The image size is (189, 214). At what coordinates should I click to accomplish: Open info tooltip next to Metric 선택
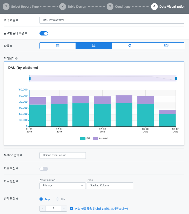point(21,155)
